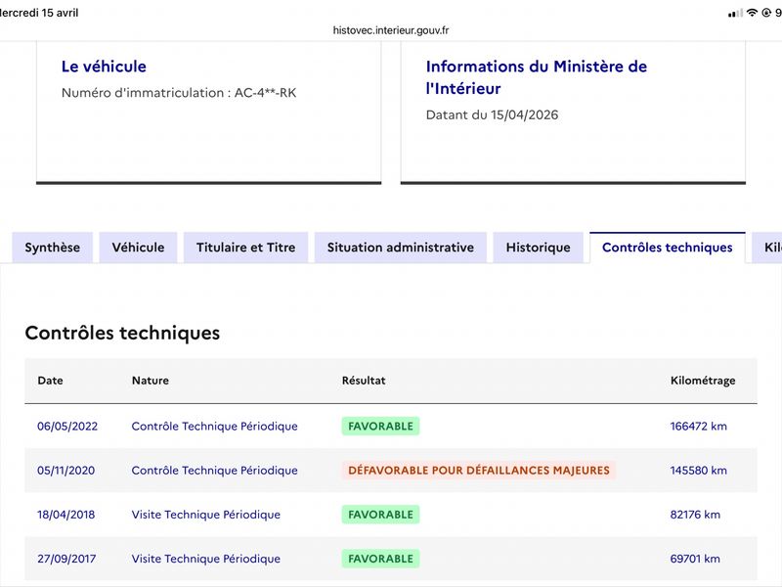Tap the cellular signal bars icon
The height and width of the screenshot is (587, 782).
[x=735, y=14]
